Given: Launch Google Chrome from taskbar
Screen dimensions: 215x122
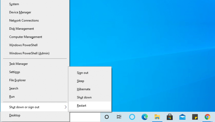Looking at the screenshot, I should (x=207, y=117).
